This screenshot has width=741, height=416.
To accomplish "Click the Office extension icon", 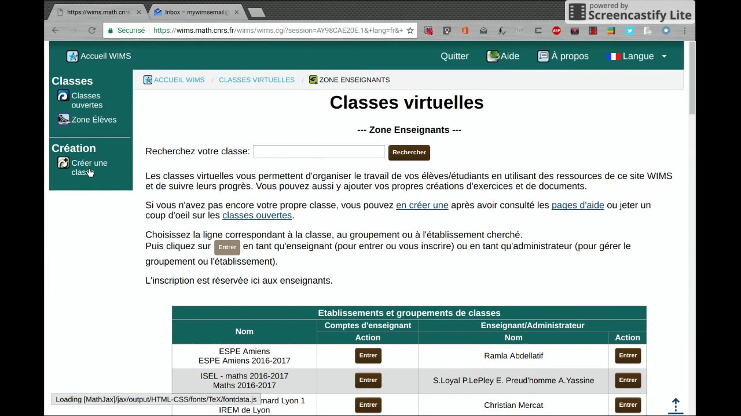I will (465, 31).
